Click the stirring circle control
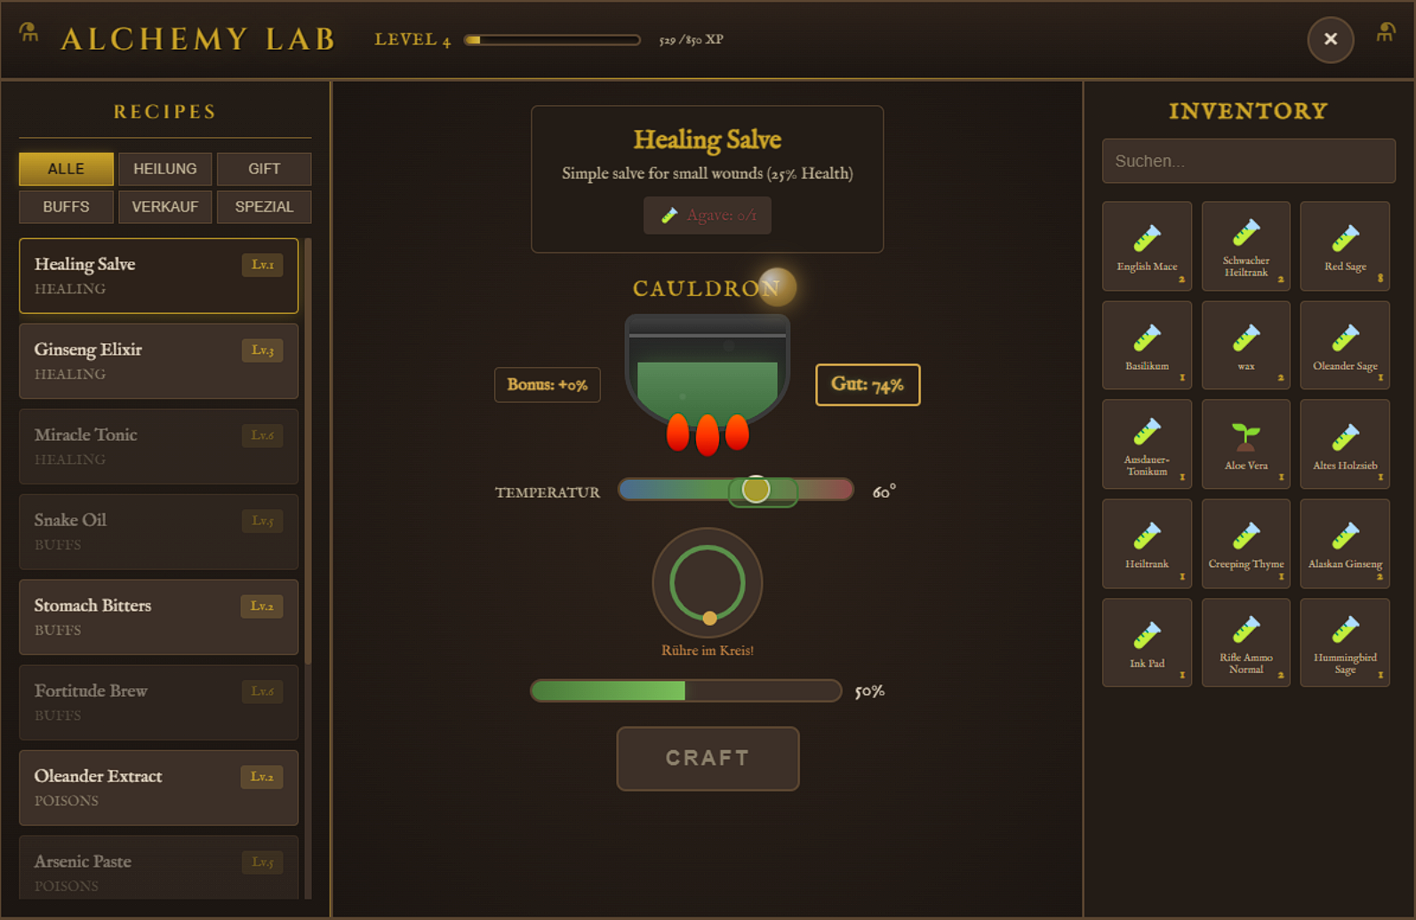1416x920 pixels. click(708, 582)
